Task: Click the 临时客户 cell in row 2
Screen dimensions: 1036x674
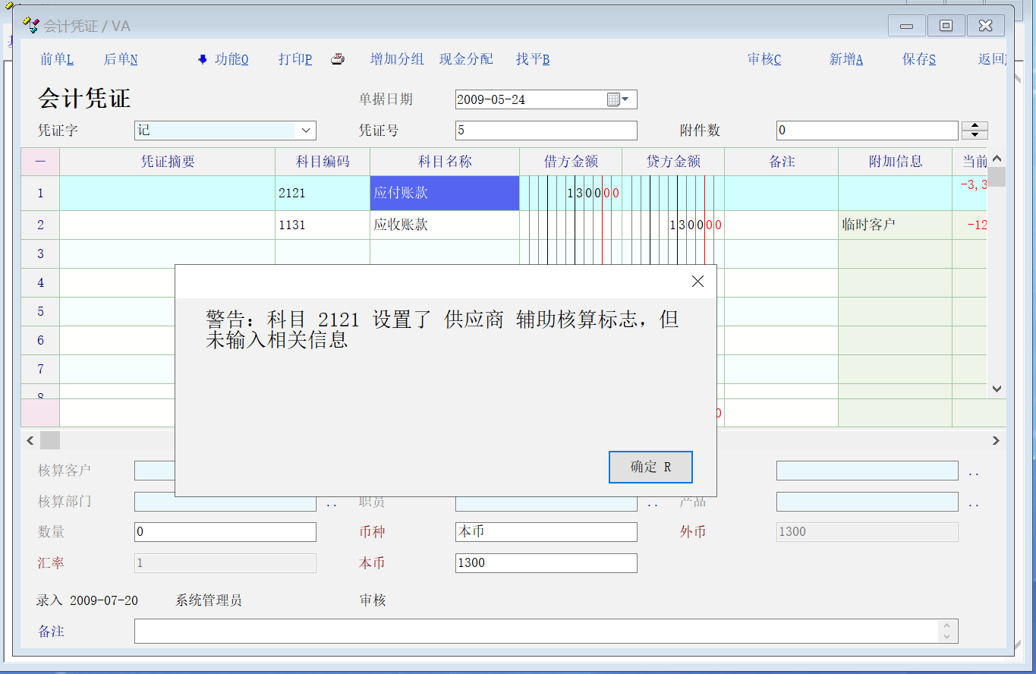Action: pos(896,225)
